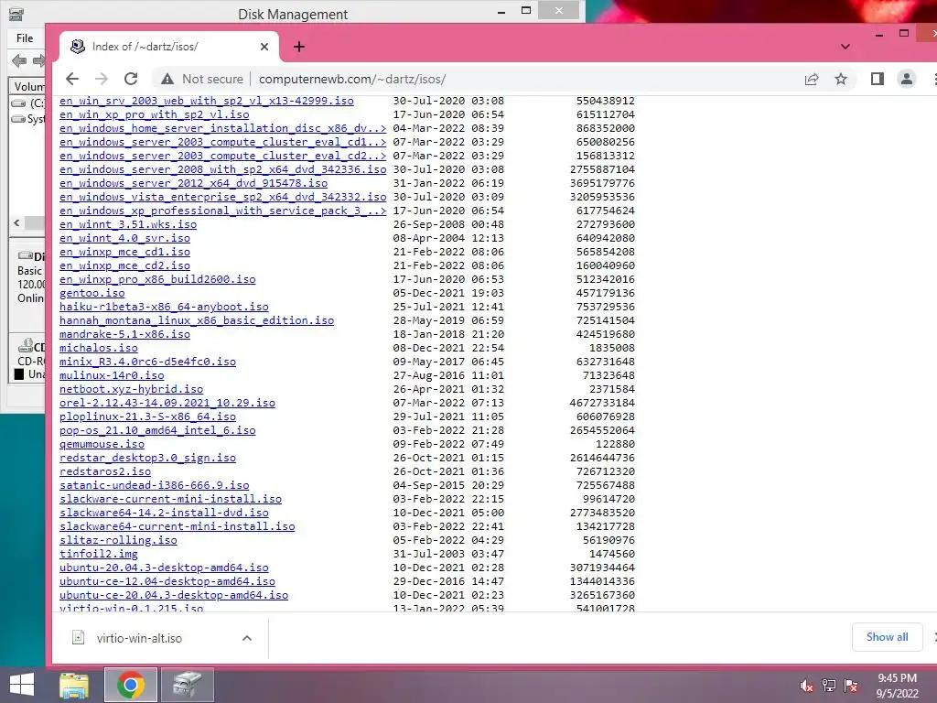The image size is (937, 703).
Task: Close the Index of /~dartz/isos/ tab
Action: pos(264,47)
